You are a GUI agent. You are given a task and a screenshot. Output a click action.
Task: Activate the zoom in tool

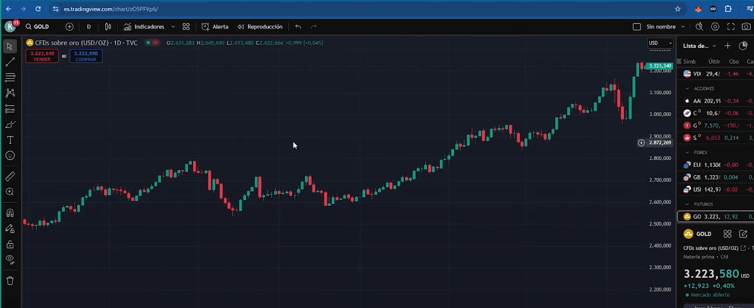click(9, 192)
